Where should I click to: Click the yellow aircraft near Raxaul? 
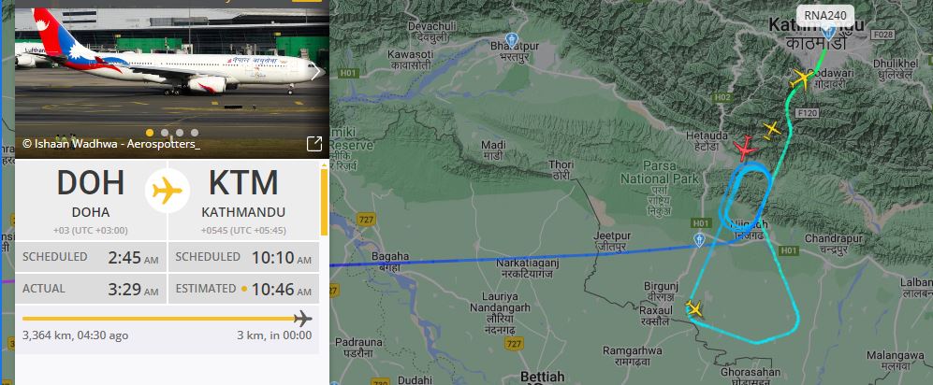click(x=693, y=308)
